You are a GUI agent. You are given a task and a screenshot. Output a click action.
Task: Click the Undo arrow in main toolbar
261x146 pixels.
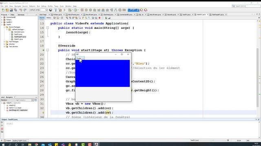pos(21,10)
